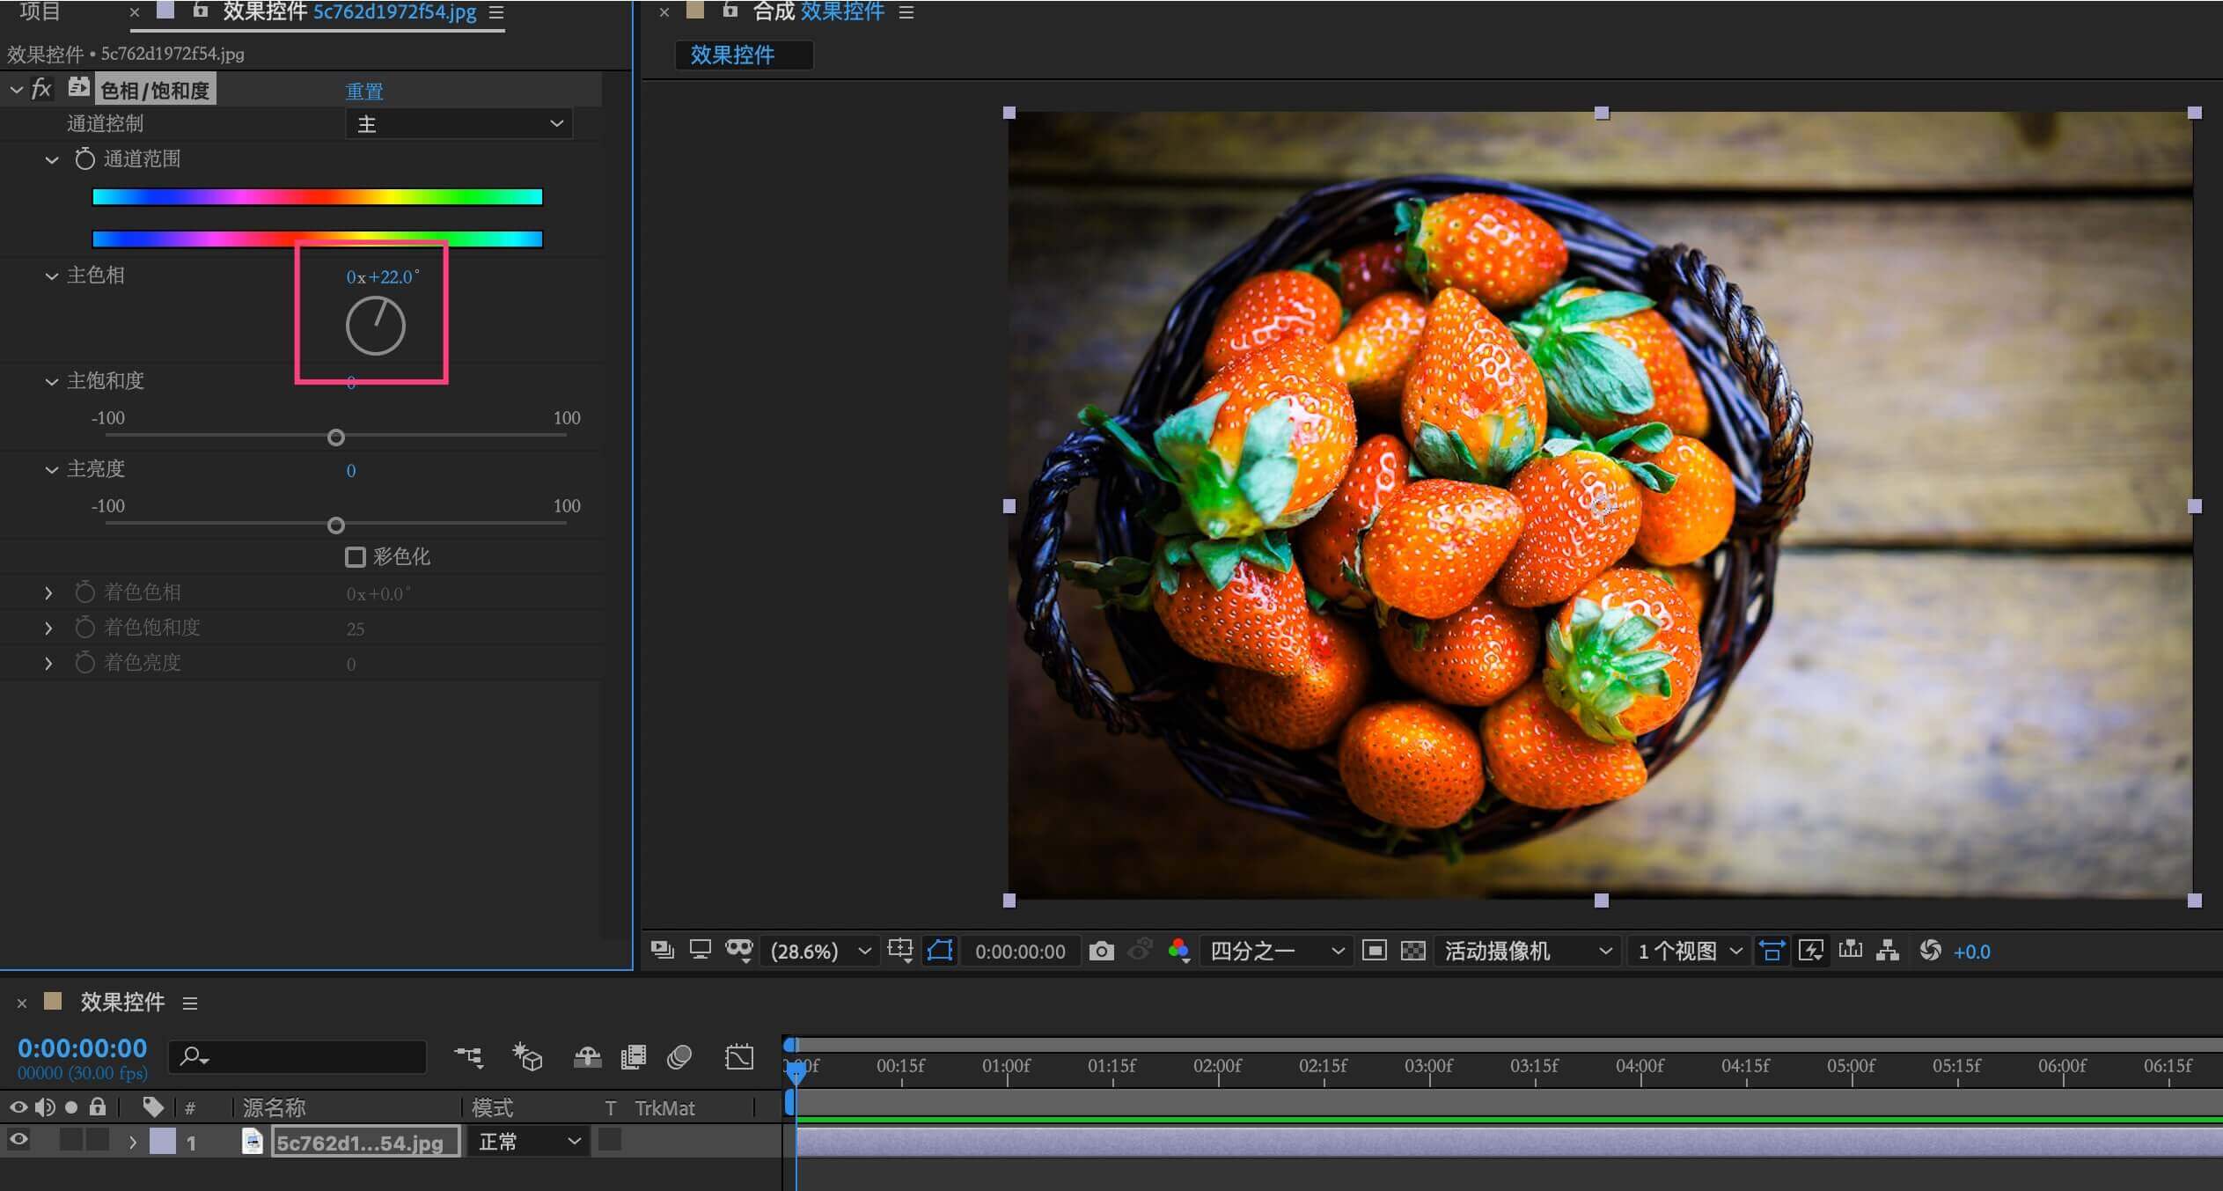Open the 四分之一 resolution dropdown
2223x1191 pixels.
click(x=1276, y=951)
